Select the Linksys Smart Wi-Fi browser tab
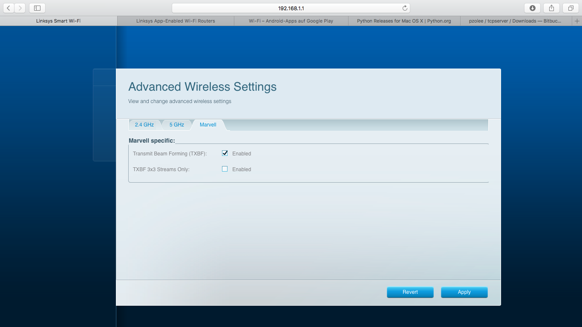582x327 pixels. click(x=58, y=20)
